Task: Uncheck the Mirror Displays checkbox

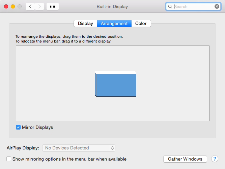Action: 18,128
